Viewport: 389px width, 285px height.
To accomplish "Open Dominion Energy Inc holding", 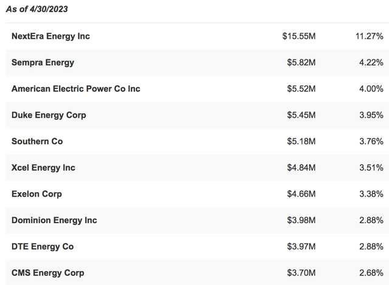I will pos(54,220).
